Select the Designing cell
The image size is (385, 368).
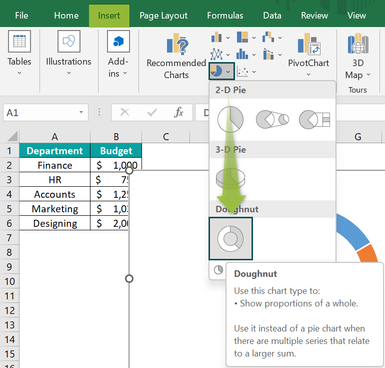pyautogui.click(x=55, y=223)
